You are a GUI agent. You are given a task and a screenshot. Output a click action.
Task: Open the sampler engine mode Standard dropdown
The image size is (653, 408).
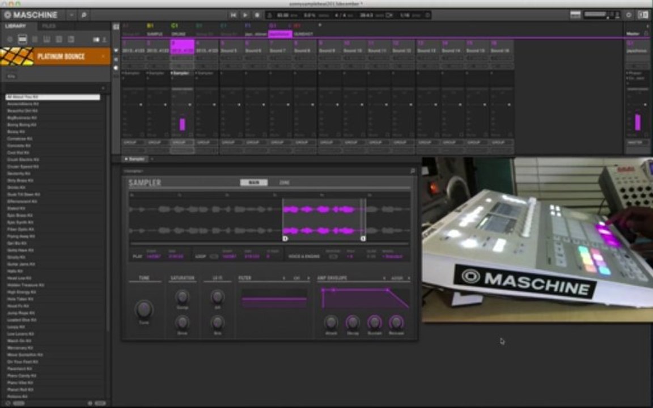coord(393,257)
